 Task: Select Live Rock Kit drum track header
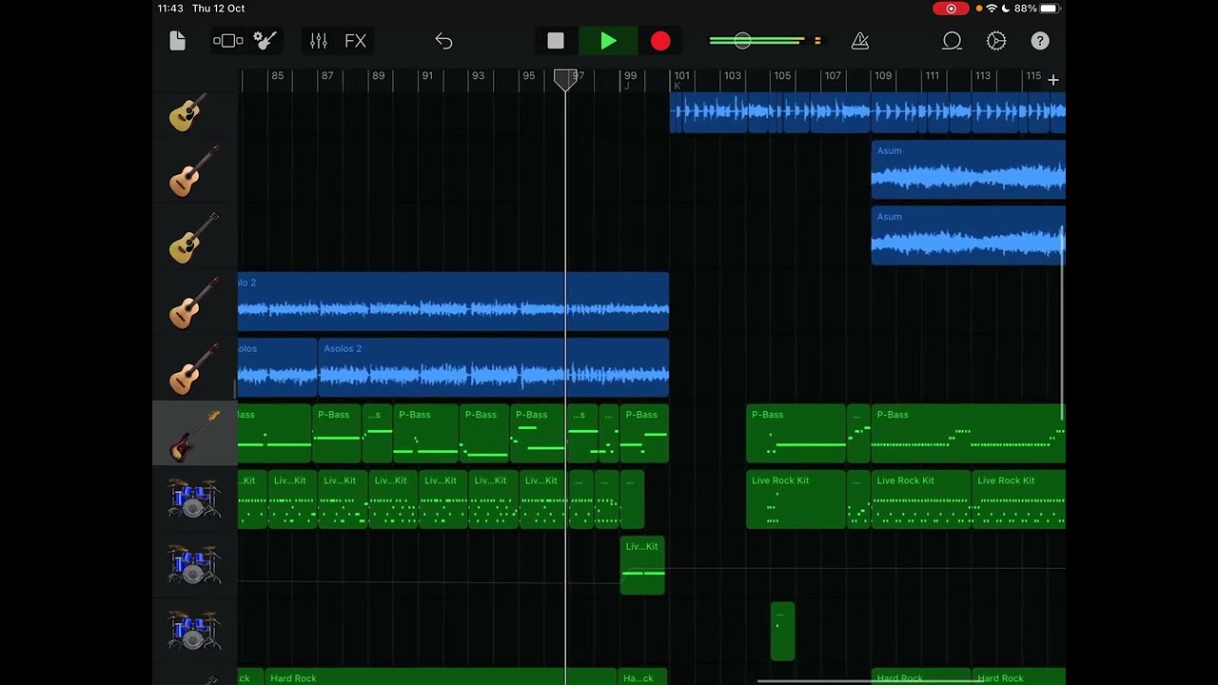pos(194,499)
